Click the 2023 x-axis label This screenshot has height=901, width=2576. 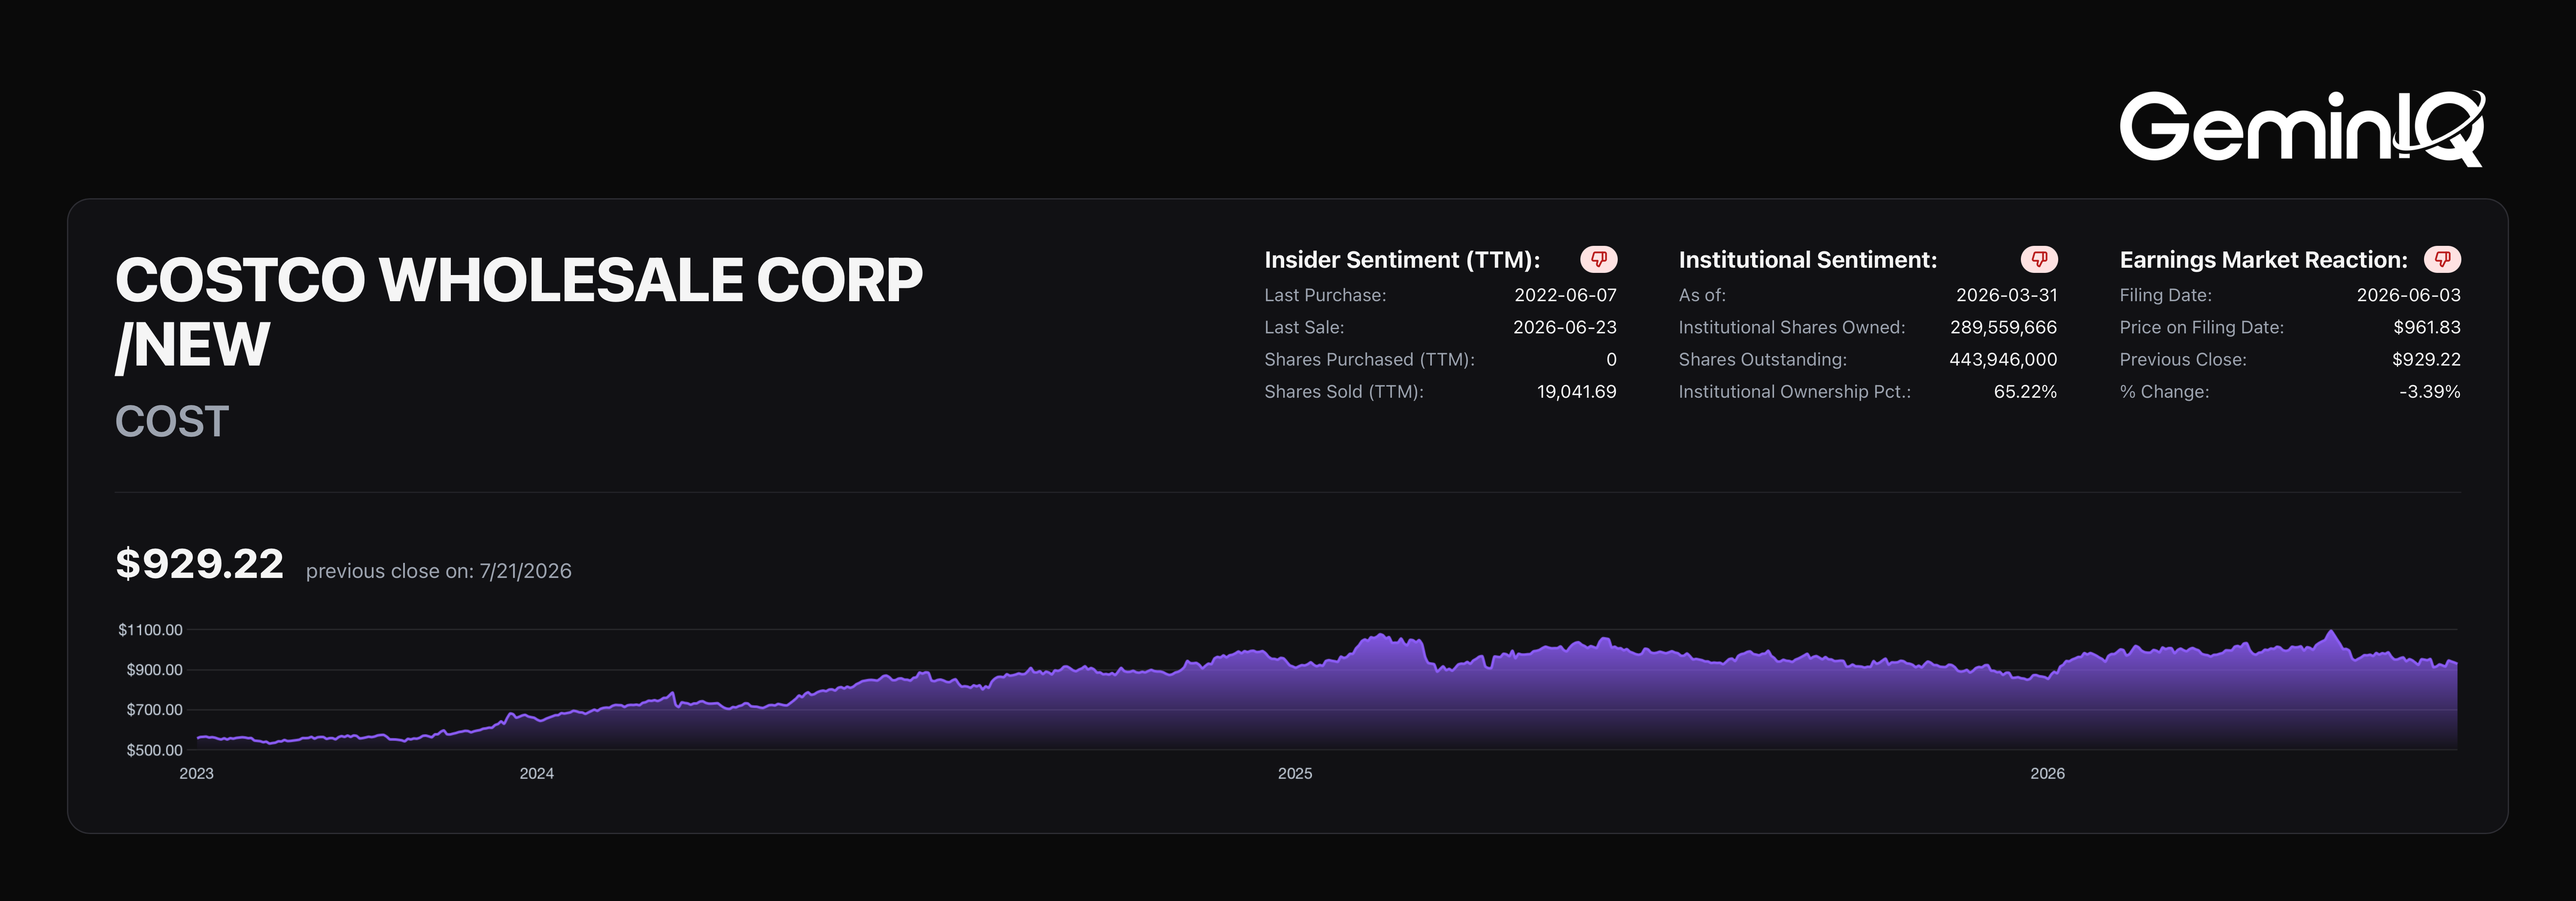(196, 773)
